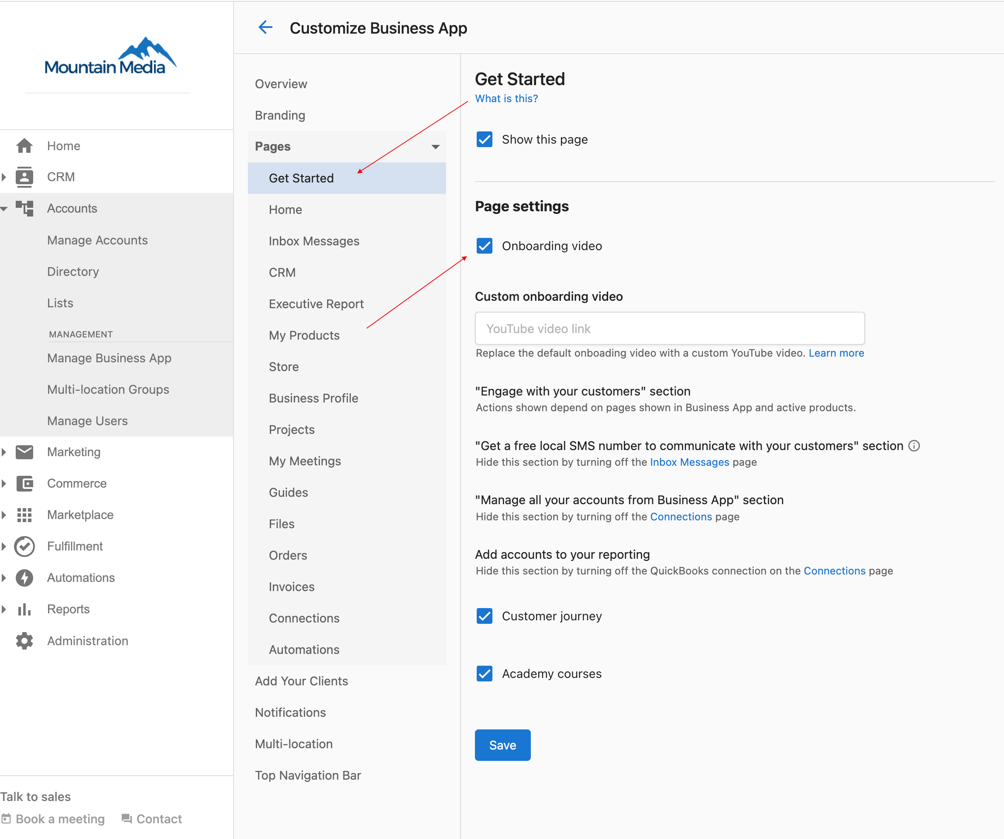Click the Automations lightning bolt icon

[x=24, y=578]
